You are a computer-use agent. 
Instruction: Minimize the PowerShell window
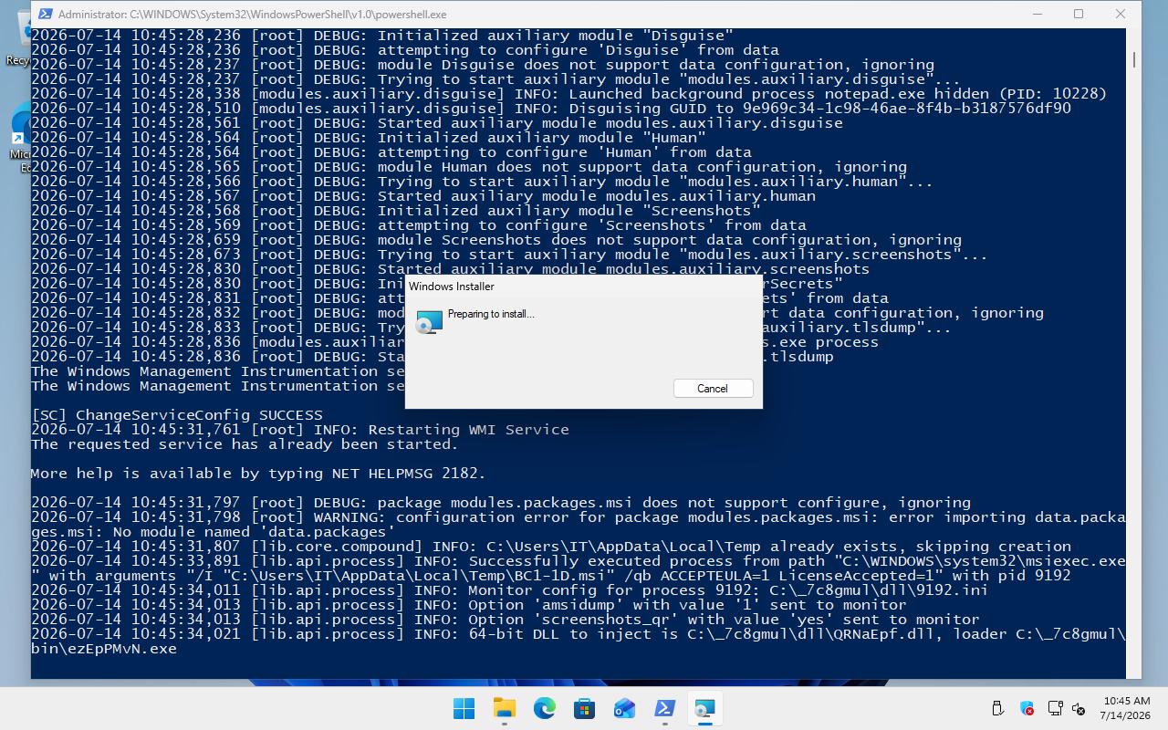click(1038, 14)
